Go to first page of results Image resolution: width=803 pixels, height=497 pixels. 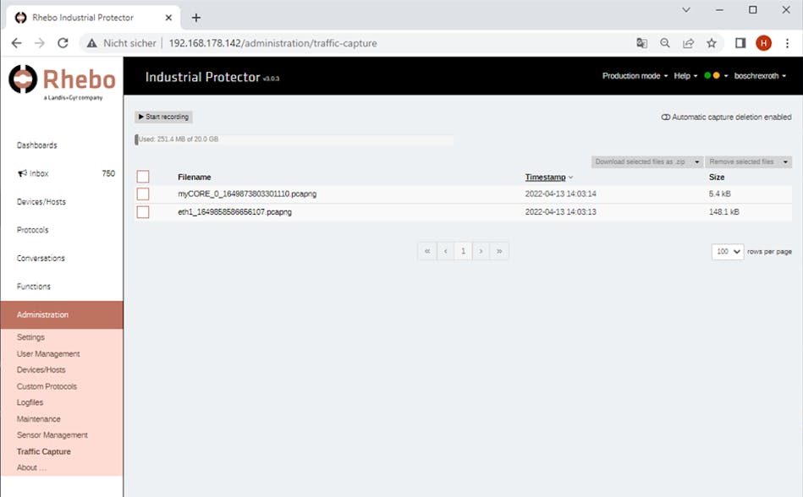(427, 251)
